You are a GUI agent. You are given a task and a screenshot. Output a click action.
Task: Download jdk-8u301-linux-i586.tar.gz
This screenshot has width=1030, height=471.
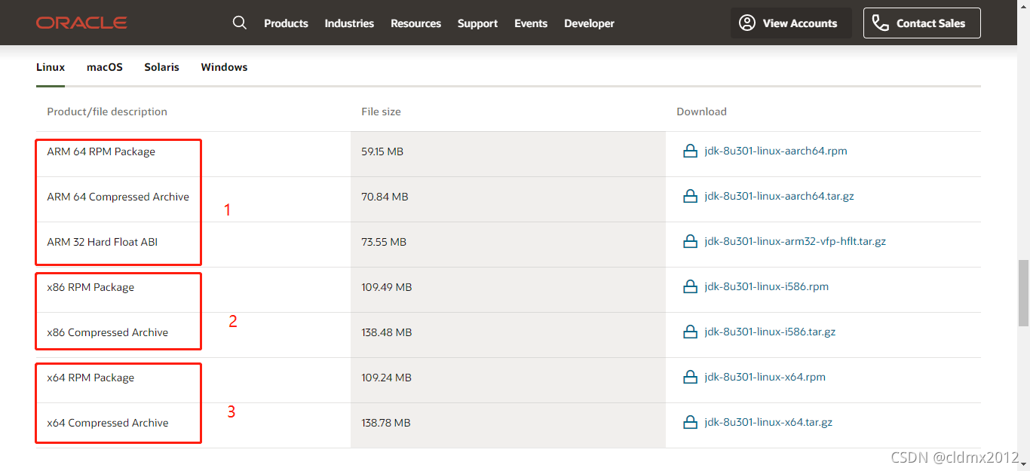[x=770, y=332]
